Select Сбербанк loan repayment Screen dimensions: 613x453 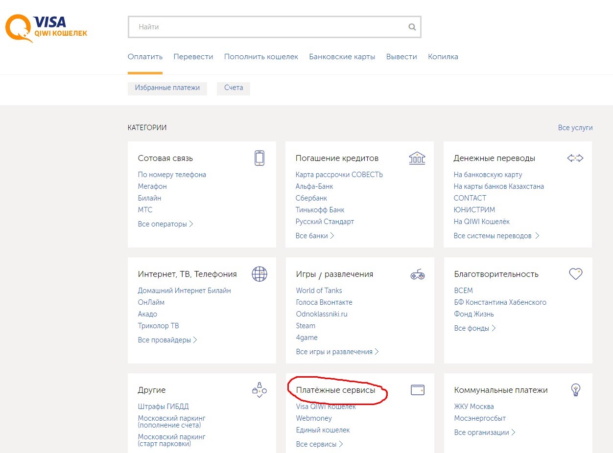click(311, 198)
